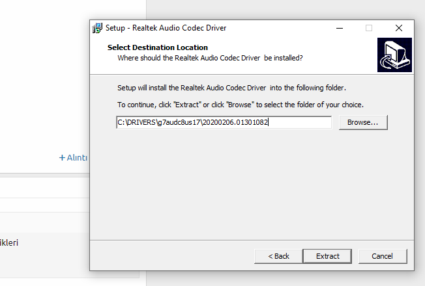Image resolution: width=425 pixels, height=286 pixels.
Task: Close the Realtek Setup window
Action: coord(399,28)
